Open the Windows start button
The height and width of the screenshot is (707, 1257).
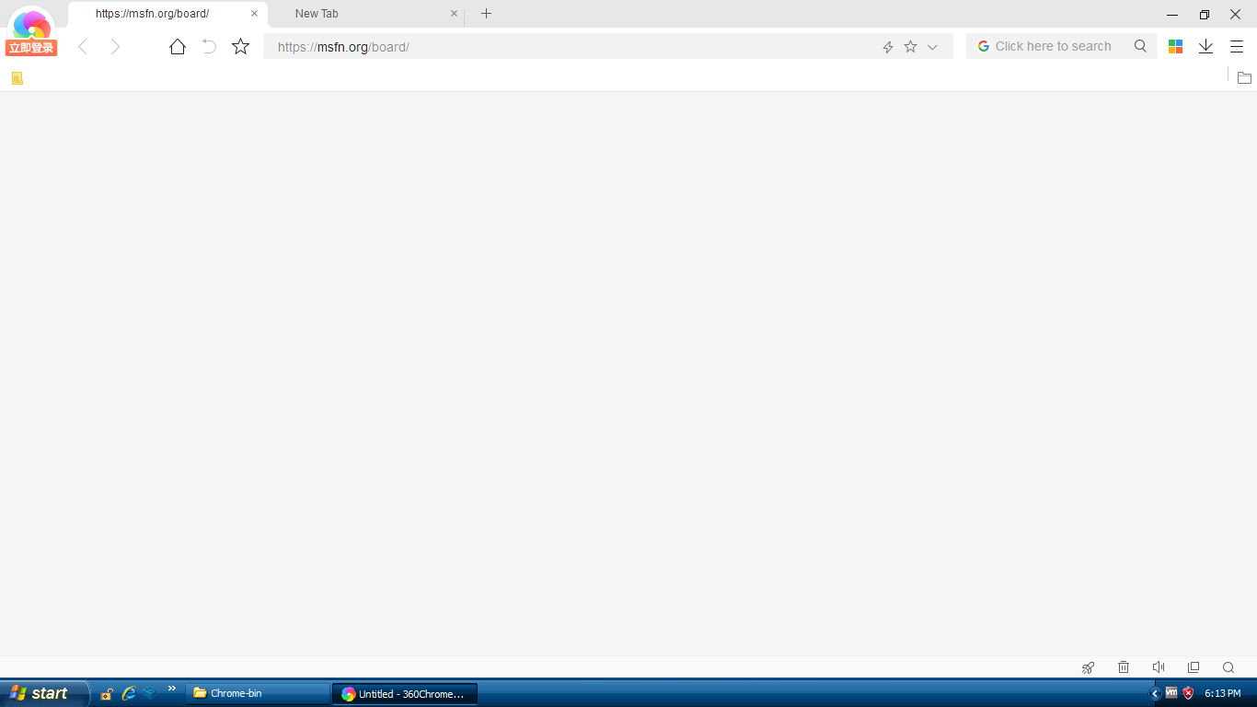(x=43, y=693)
